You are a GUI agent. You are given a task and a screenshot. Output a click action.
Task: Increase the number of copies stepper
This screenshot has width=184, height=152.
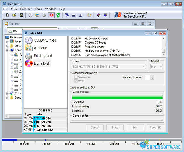point(152,76)
